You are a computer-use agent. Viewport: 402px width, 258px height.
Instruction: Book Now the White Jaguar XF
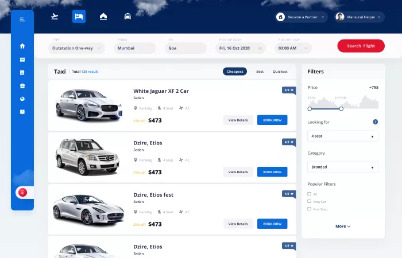[x=272, y=120]
